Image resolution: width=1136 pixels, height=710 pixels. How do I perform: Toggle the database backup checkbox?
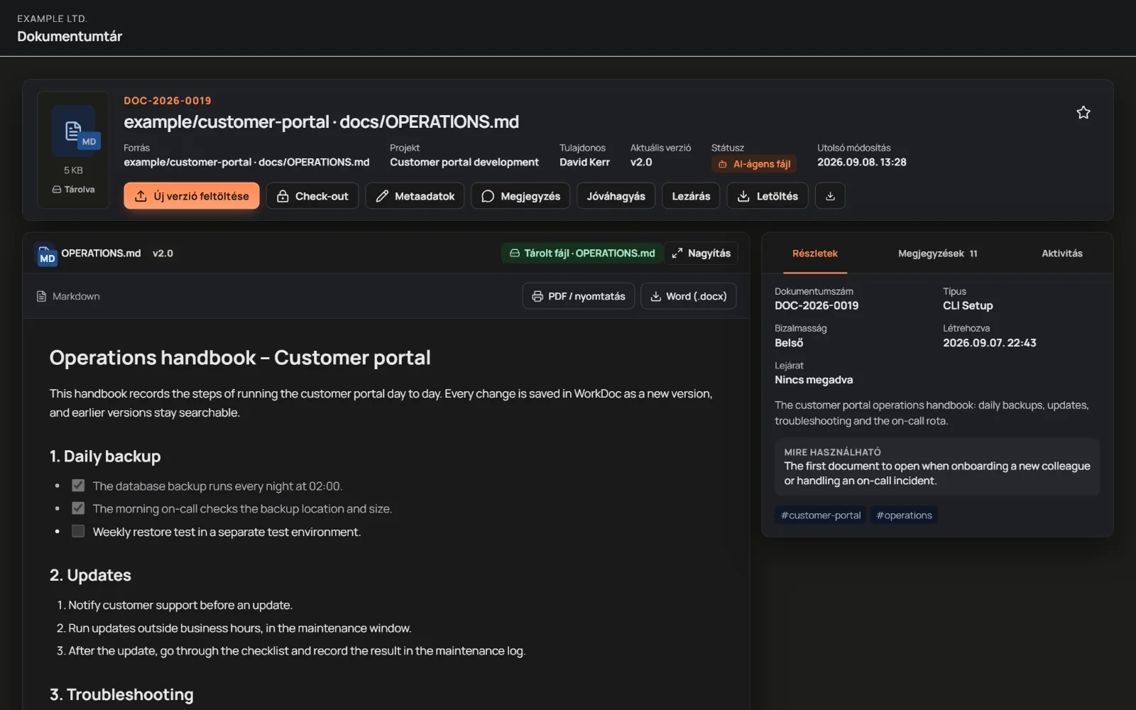click(x=78, y=486)
